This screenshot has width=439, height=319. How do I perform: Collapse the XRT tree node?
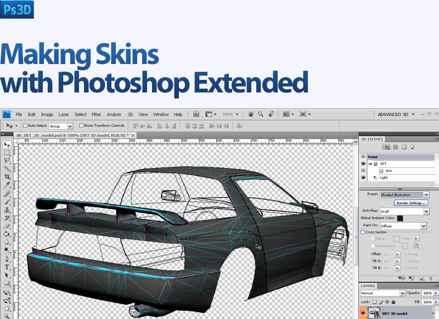point(370,164)
